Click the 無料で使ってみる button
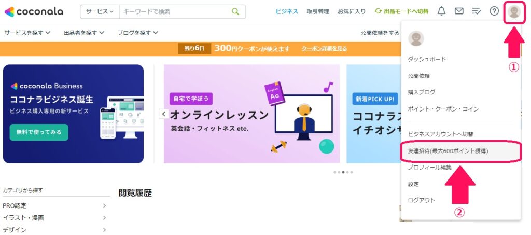This screenshot has height=235, width=531. point(39,132)
